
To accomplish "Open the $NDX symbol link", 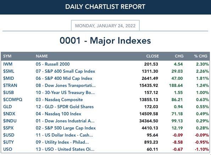I will (9, 114).
